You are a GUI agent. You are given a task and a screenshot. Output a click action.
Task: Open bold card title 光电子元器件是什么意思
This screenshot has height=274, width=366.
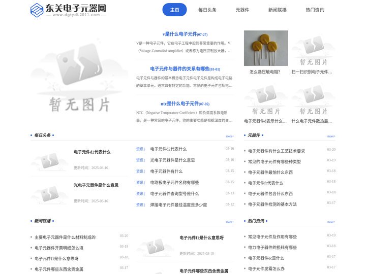(x=96, y=185)
